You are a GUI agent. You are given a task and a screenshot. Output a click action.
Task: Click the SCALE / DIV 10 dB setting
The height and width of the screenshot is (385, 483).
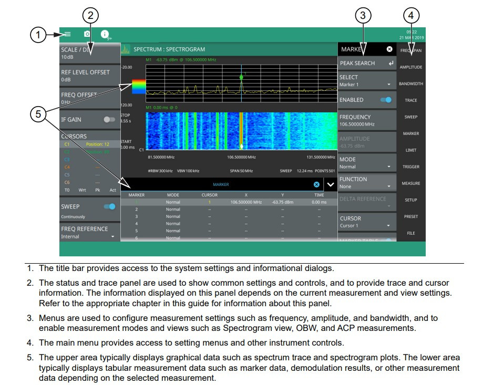tap(90, 53)
